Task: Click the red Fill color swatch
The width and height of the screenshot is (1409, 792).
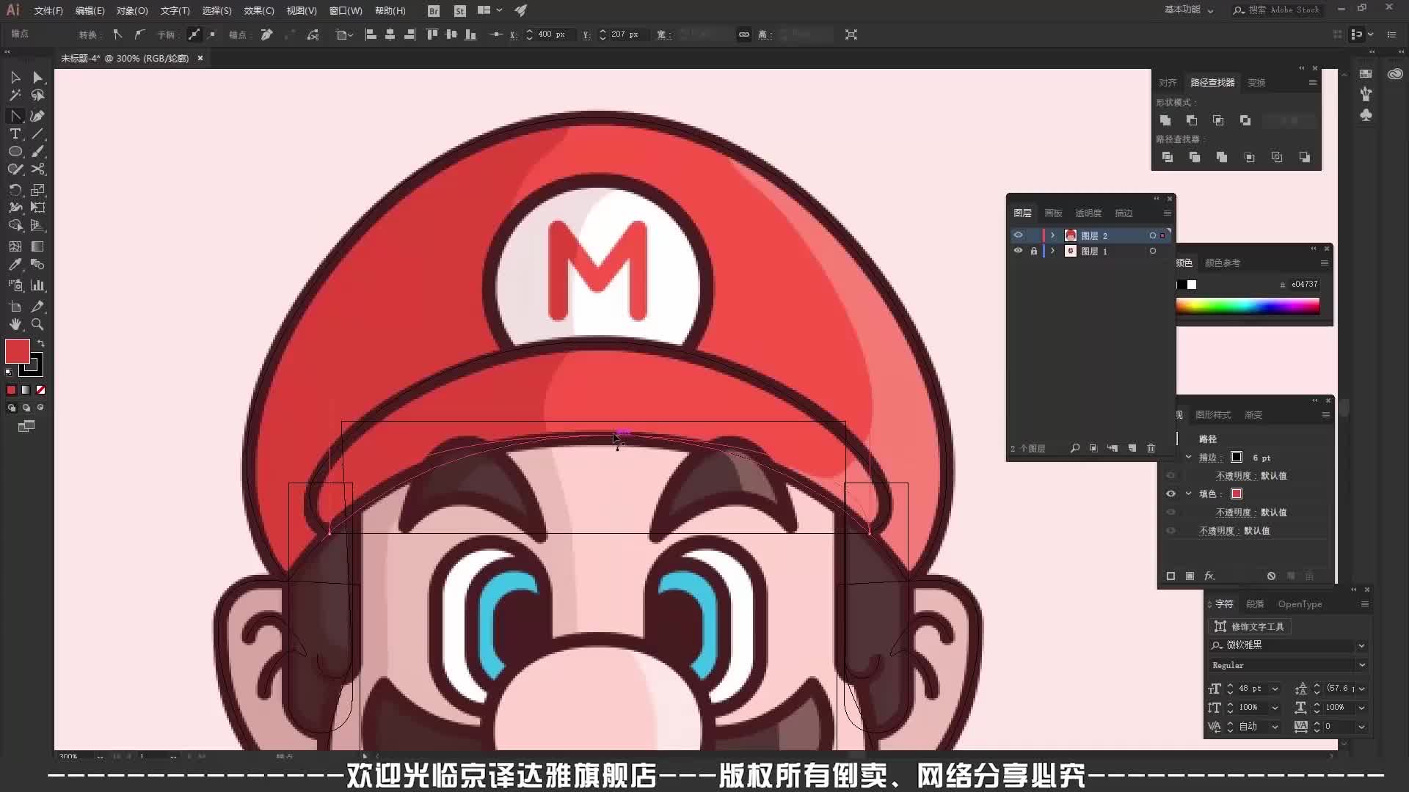Action: 17,351
